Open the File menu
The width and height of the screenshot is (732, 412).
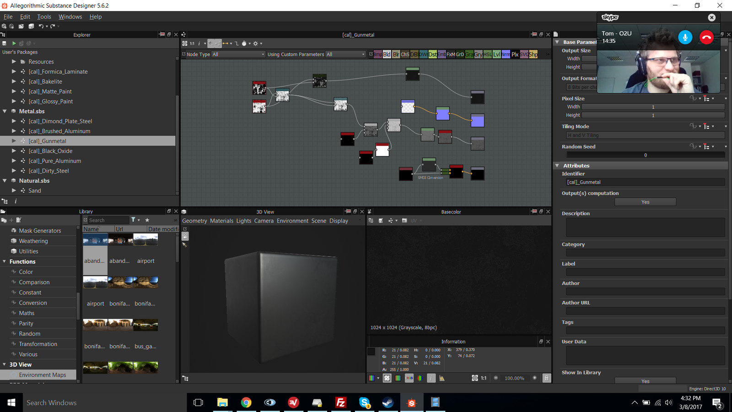click(8, 16)
